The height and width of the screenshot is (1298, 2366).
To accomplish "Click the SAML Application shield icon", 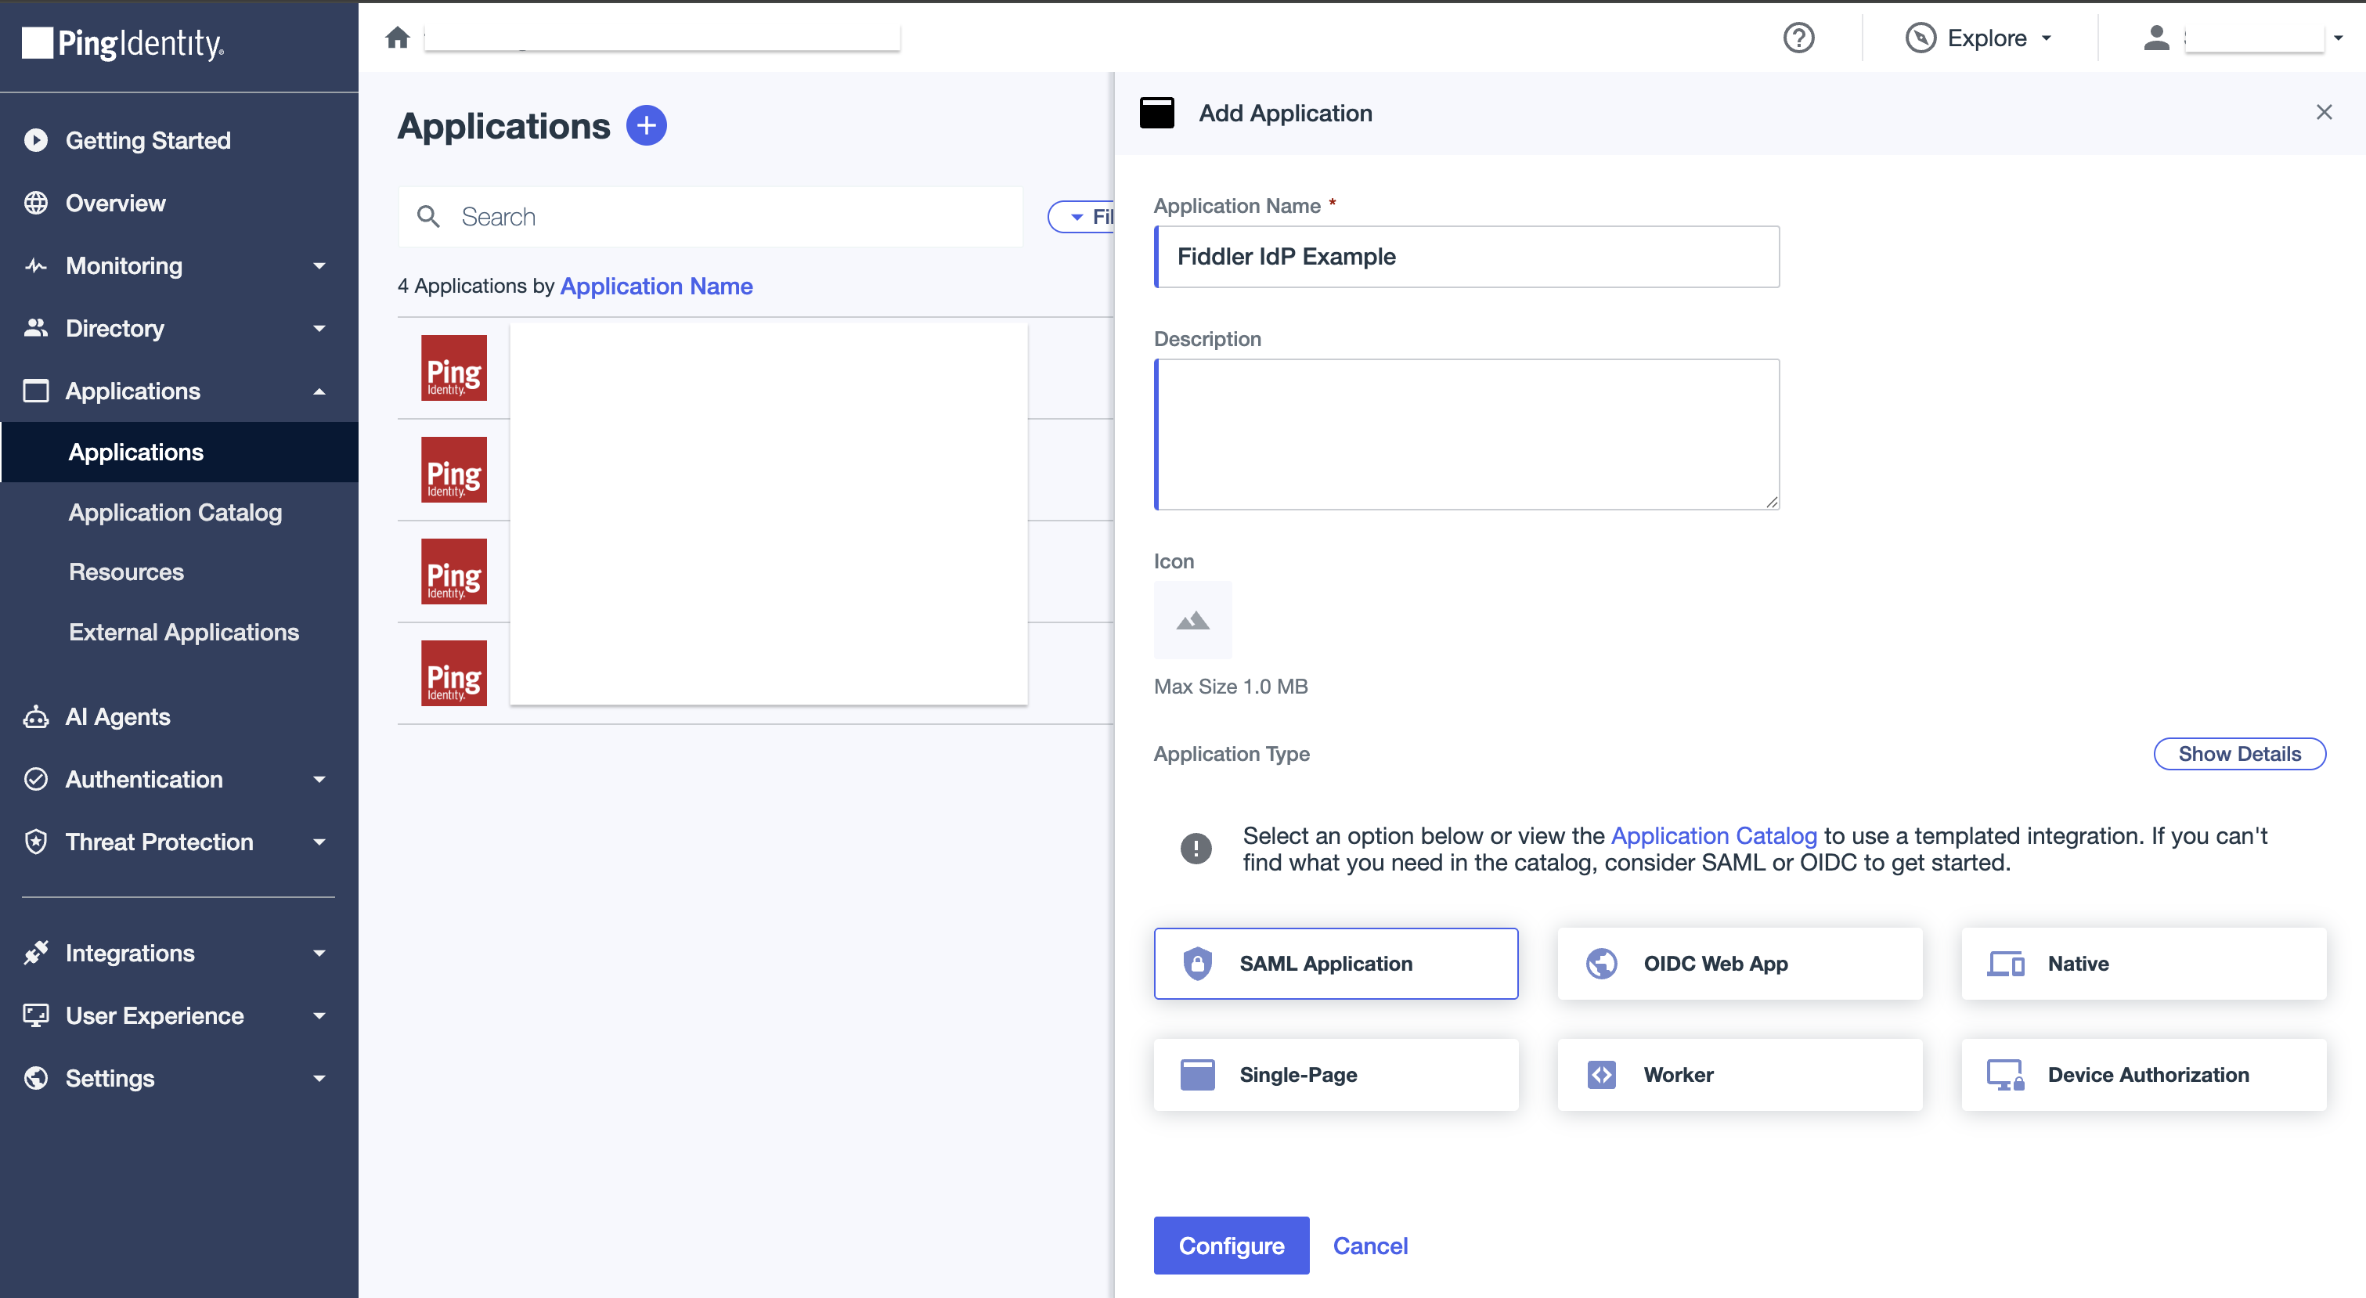I will pos(1197,964).
